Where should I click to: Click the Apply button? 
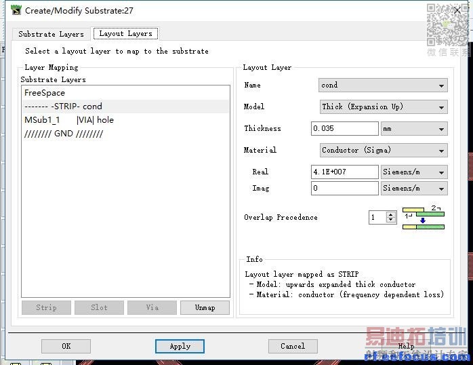(180, 346)
